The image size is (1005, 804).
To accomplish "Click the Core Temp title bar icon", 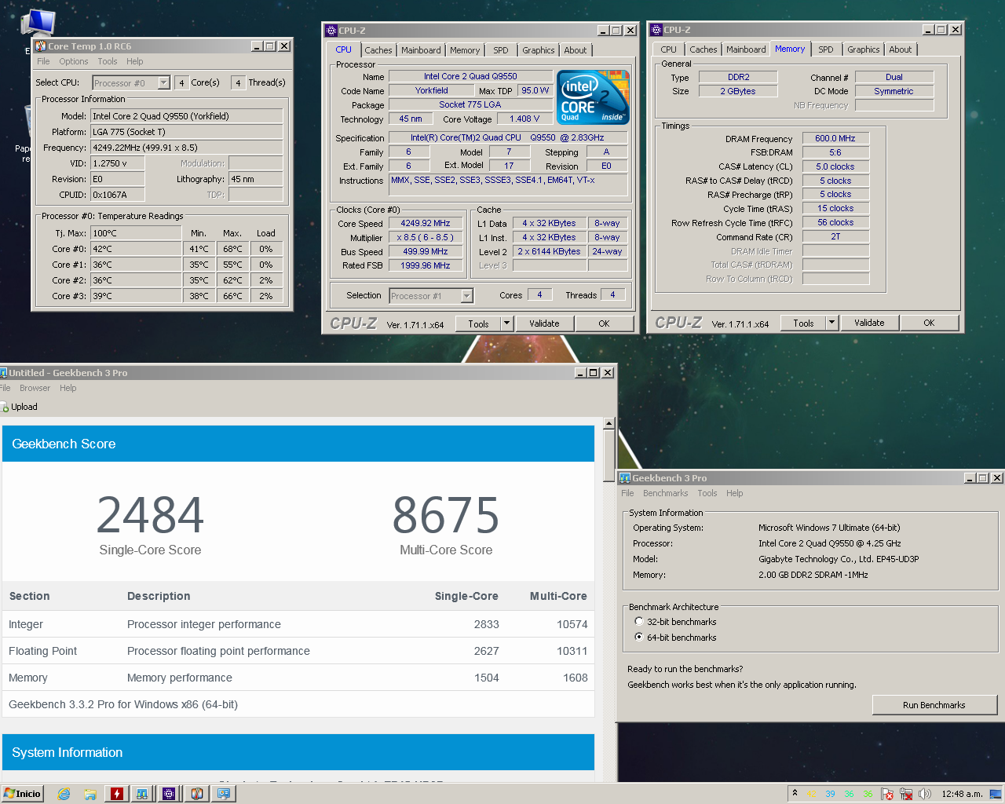I will click(x=41, y=46).
